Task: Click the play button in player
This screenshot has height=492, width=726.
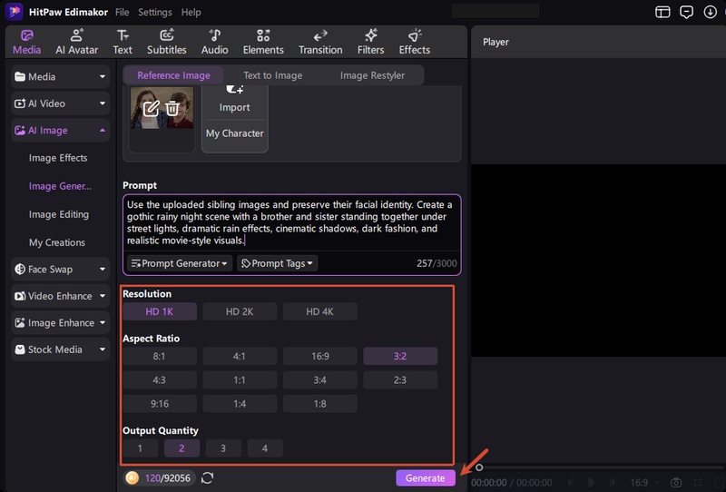Action: point(591,482)
